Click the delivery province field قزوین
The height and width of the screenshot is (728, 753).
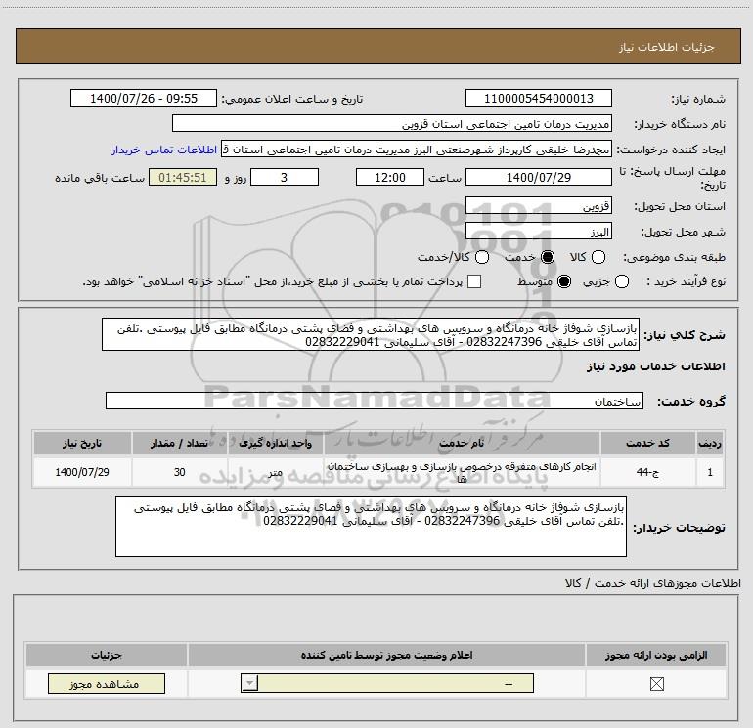click(x=538, y=206)
